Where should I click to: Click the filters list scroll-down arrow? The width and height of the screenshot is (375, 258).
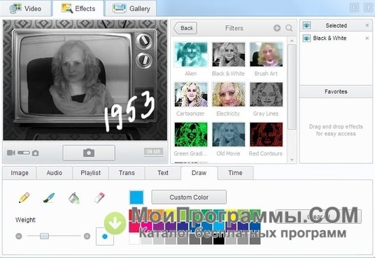[292, 160]
